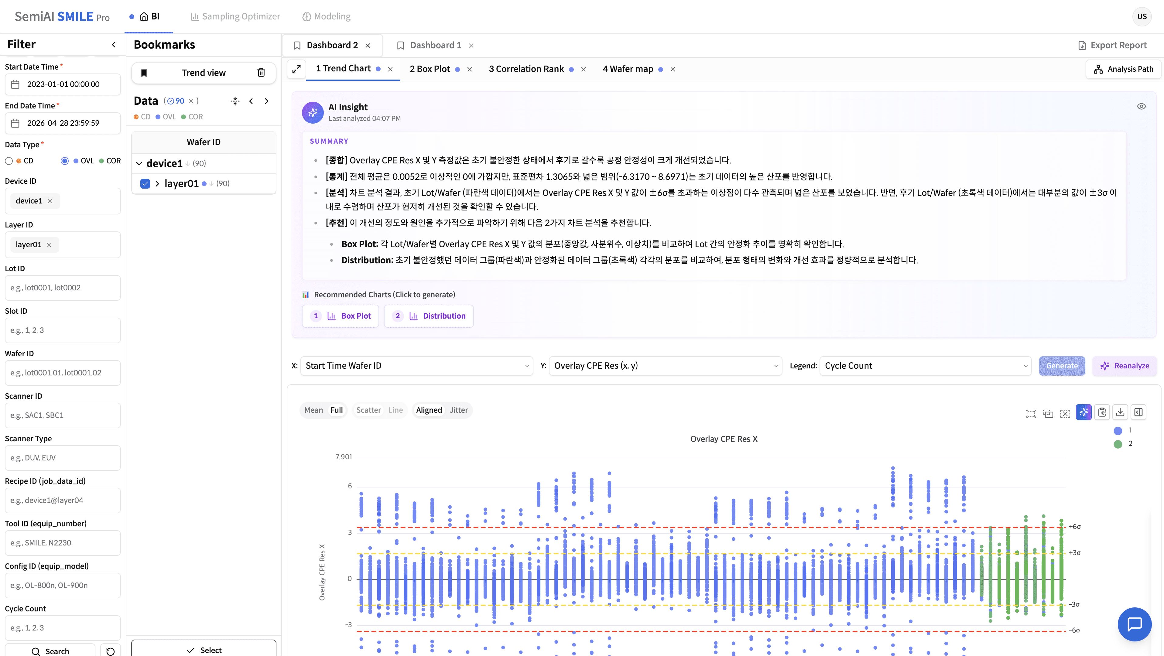The height and width of the screenshot is (656, 1164).
Task: Close the Dashboard 2 tab
Action: tap(368, 46)
